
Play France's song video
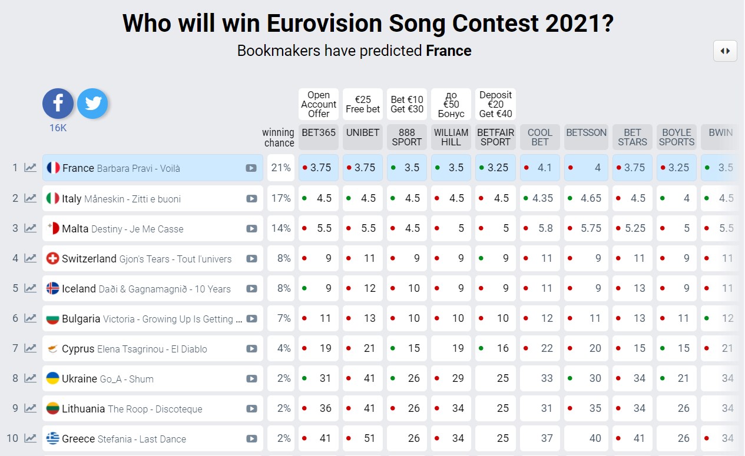point(251,168)
